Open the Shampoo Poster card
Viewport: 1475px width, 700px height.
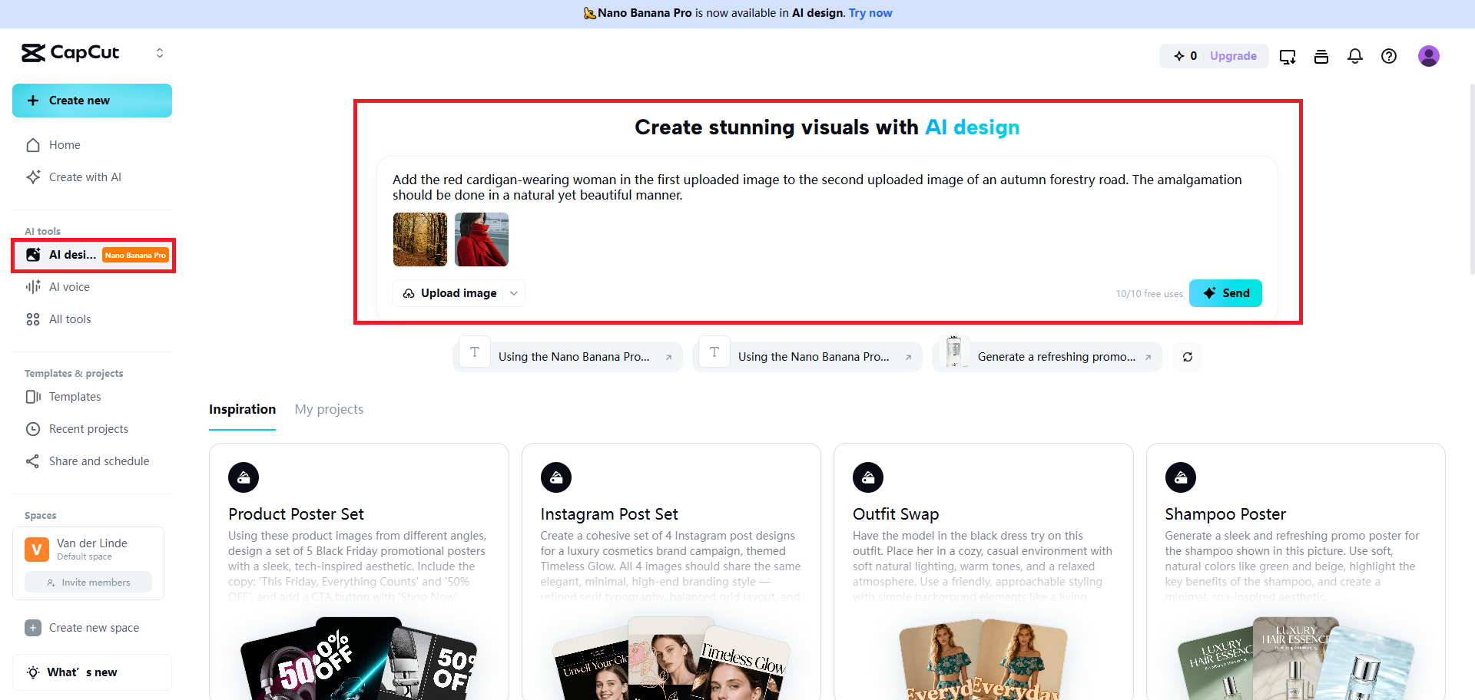click(1296, 572)
